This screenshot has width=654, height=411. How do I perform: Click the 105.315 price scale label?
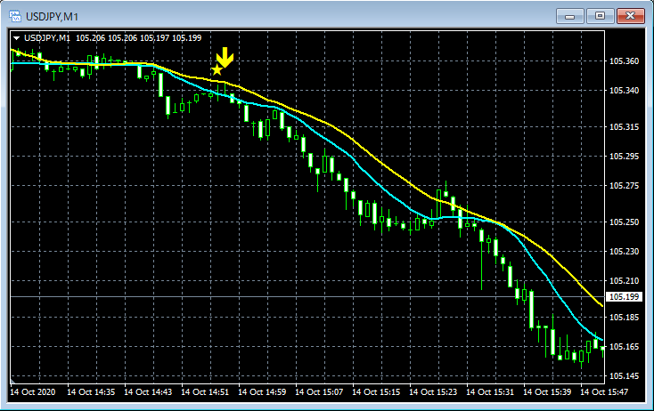pos(624,127)
